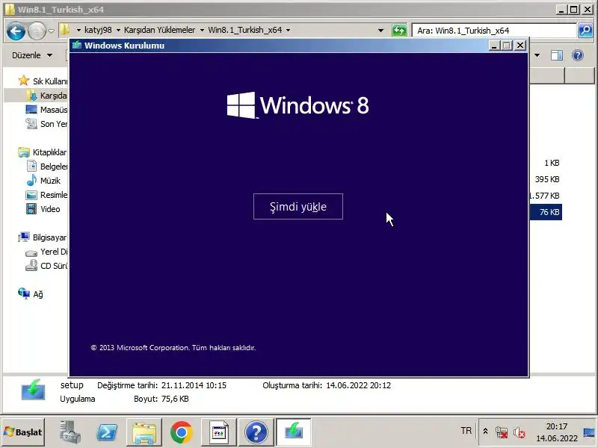Expand dropdown arrow before katyj98 breadcrumb
Screen dimensions: 598x448
click(x=78, y=30)
